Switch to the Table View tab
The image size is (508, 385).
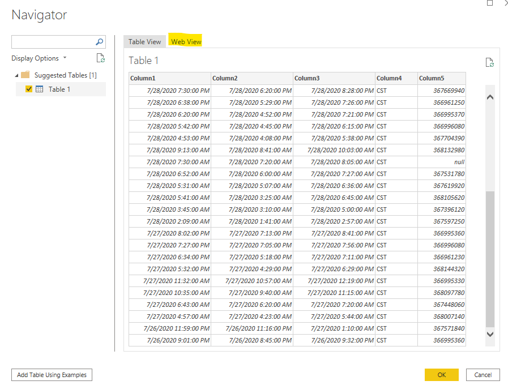(x=144, y=41)
